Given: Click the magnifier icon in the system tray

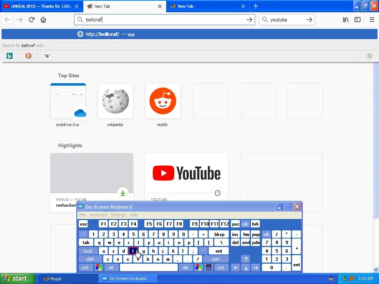Looking at the screenshot, I should pos(352,278).
